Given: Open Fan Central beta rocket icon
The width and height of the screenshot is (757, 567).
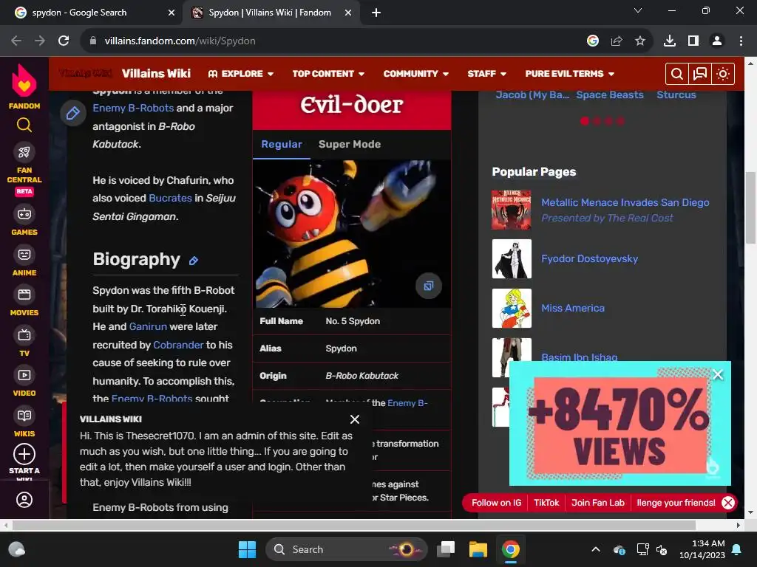Looking at the screenshot, I should pyautogui.click(x=24, y=152).
